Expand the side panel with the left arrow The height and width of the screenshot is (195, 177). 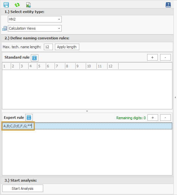click(x=175, y=97)
